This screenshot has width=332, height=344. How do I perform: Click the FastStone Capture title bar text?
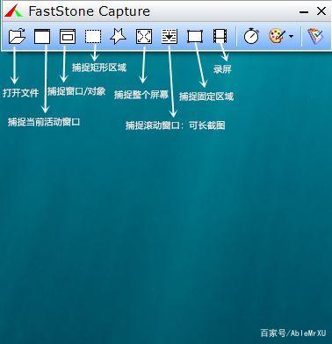click(x=90, y=11)
